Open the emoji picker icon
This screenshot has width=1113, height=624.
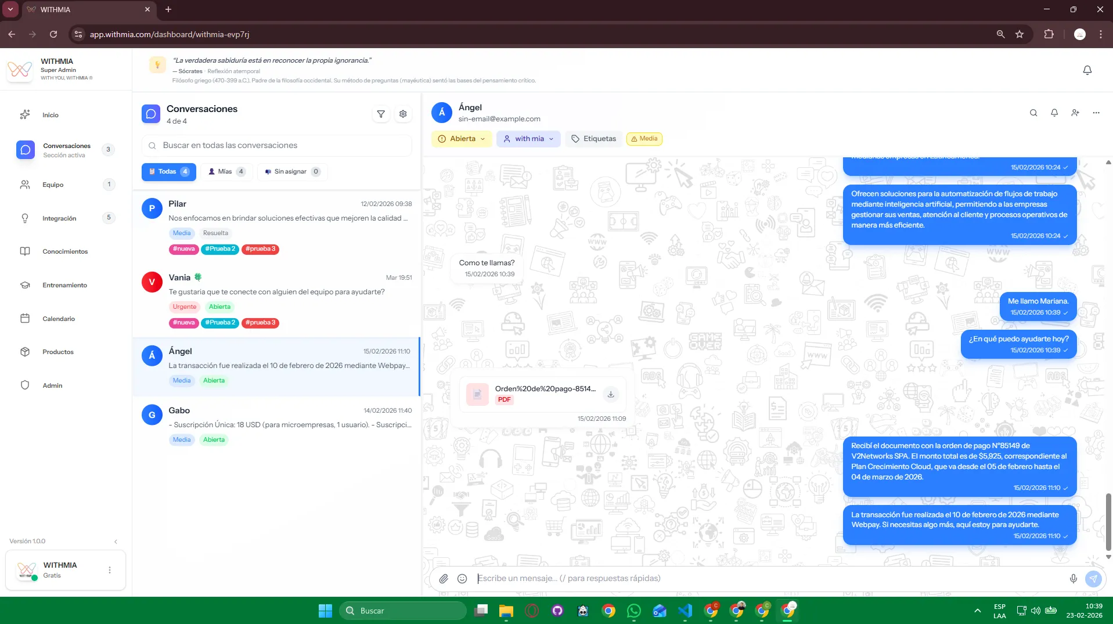click(462, 578)
